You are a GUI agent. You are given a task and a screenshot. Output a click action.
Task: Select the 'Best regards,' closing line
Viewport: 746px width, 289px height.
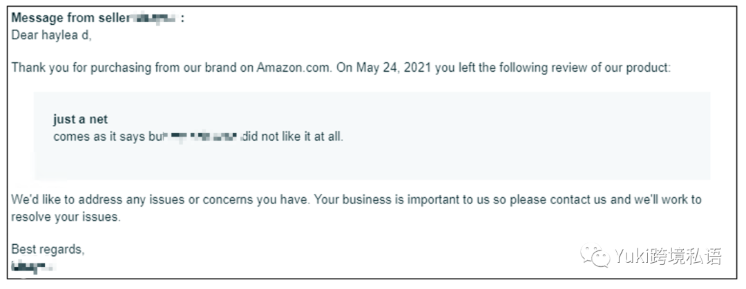pos(48,250)
